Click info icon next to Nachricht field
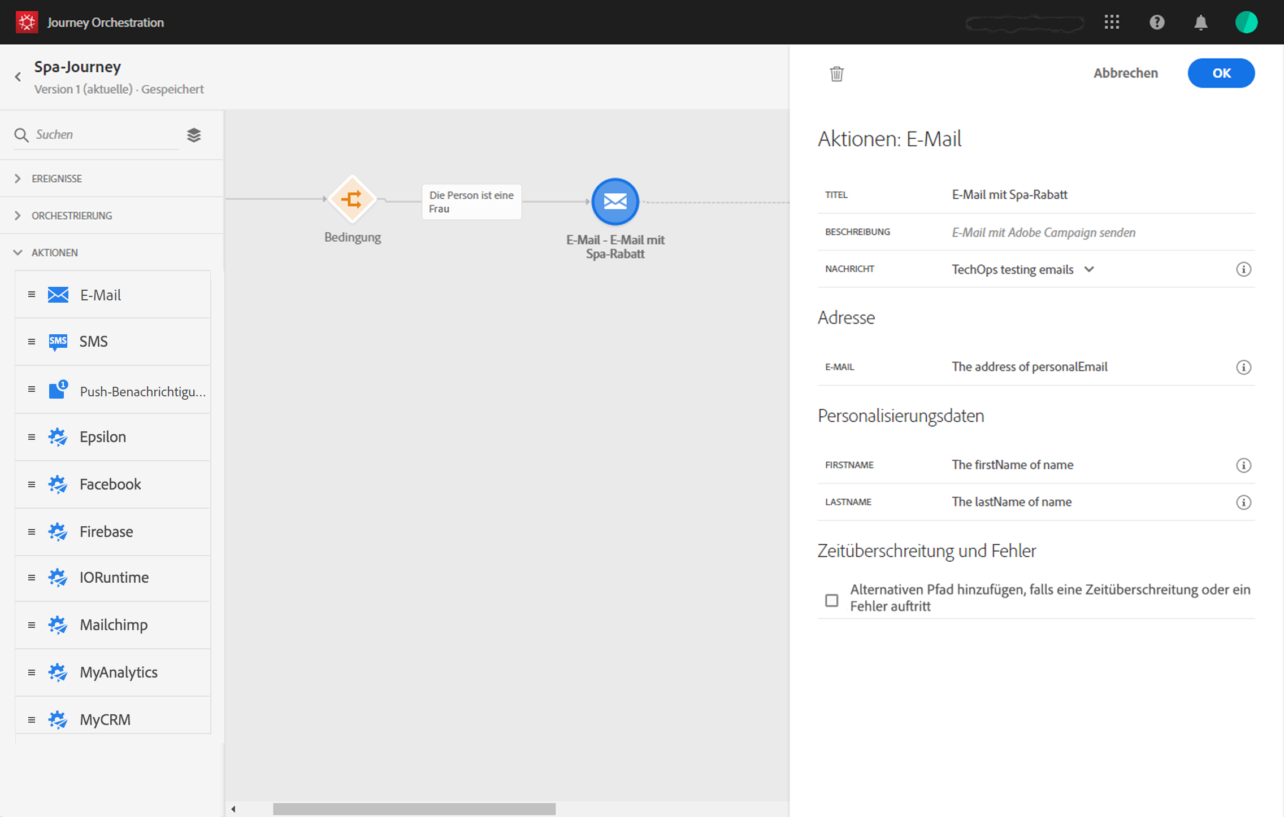This screenshot has width=1284, height=817. (1243, 269)
